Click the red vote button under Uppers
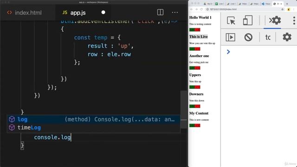297x167 pixels. [x=197, y=87]
